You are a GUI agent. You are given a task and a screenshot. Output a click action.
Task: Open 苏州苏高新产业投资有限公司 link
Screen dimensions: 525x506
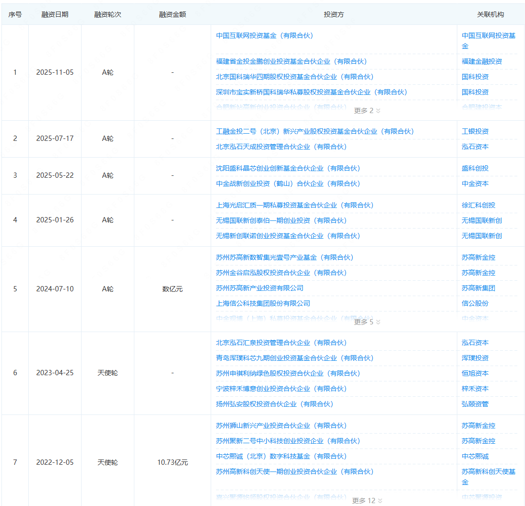[x=260, y=288]
